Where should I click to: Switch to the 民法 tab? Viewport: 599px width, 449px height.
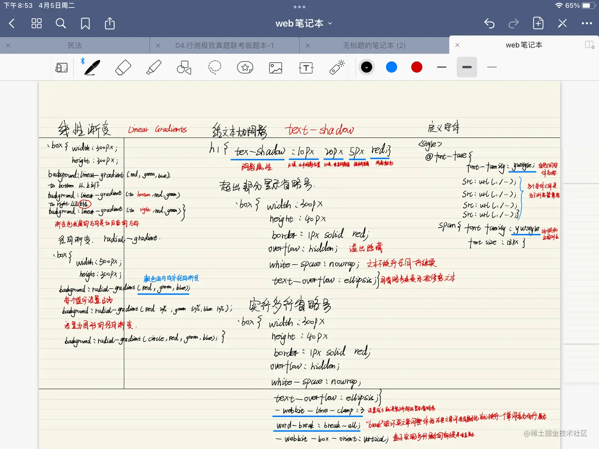pos(75,46)
